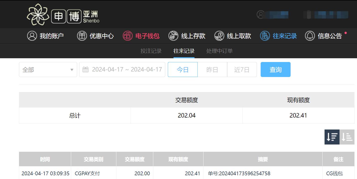This screenshot has height=179, width=357.
Task: Switch to the 投注记录 tab
Action: [151, 51]
